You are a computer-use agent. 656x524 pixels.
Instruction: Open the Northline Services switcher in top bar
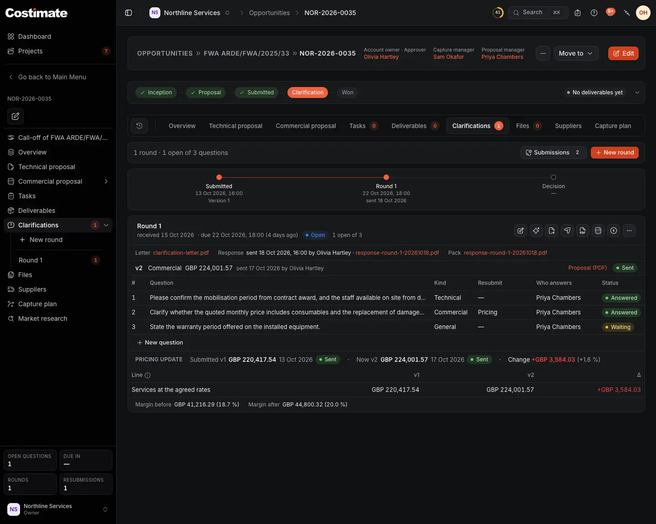(x=190, y=13)
